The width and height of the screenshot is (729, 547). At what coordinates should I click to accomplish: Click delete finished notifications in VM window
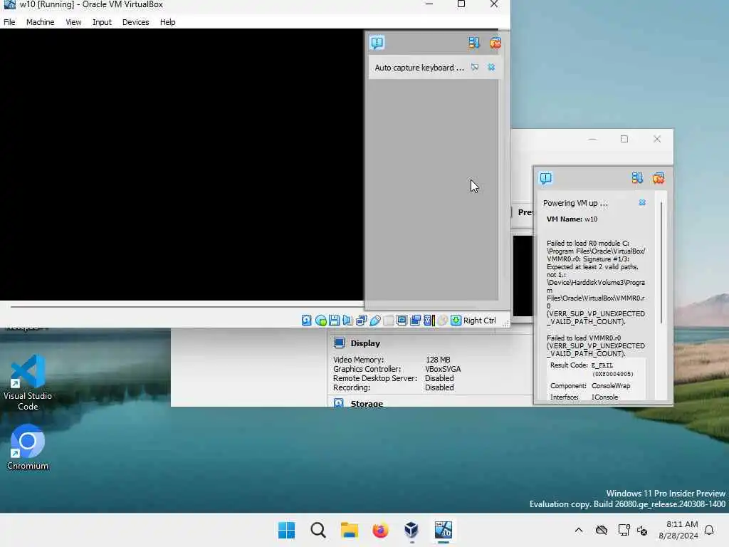[x=495, y=43]
